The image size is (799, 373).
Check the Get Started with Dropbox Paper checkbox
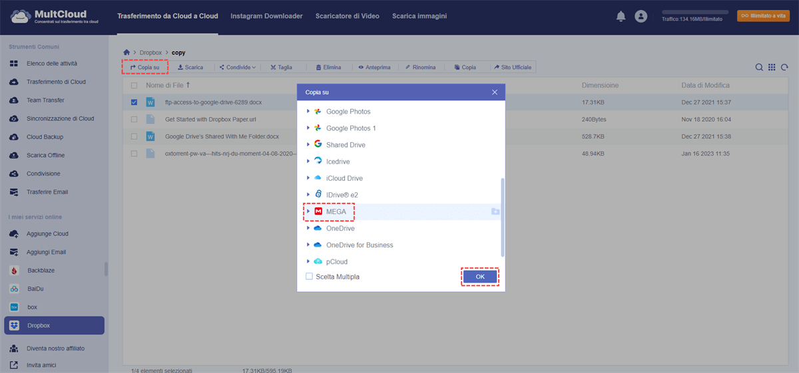click(x=134, y=120)
